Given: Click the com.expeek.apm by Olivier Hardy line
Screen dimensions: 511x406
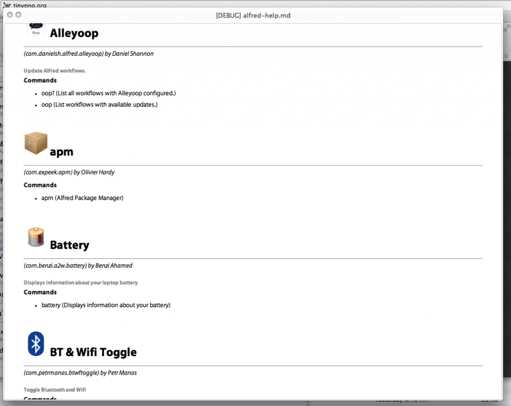Looking at the screenshot, I should coord(69,172).
